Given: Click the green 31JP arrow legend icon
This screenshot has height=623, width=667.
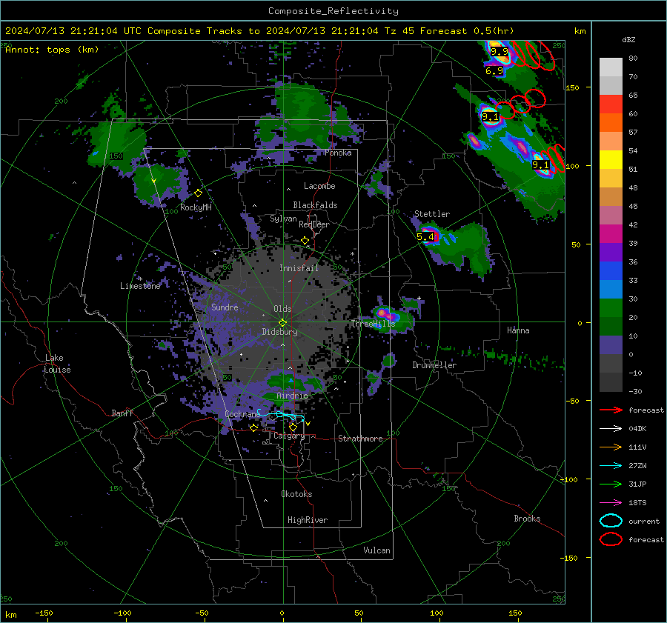Looking at the screenshot, I should [x=611, y=484].
